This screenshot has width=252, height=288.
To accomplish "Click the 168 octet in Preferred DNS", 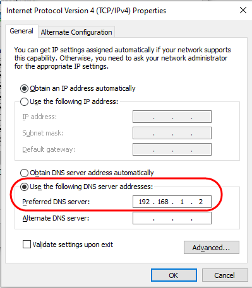I will coord(163,202).
